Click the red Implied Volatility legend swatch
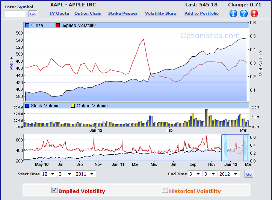This screenshot has height=200, width=272. 57,26
